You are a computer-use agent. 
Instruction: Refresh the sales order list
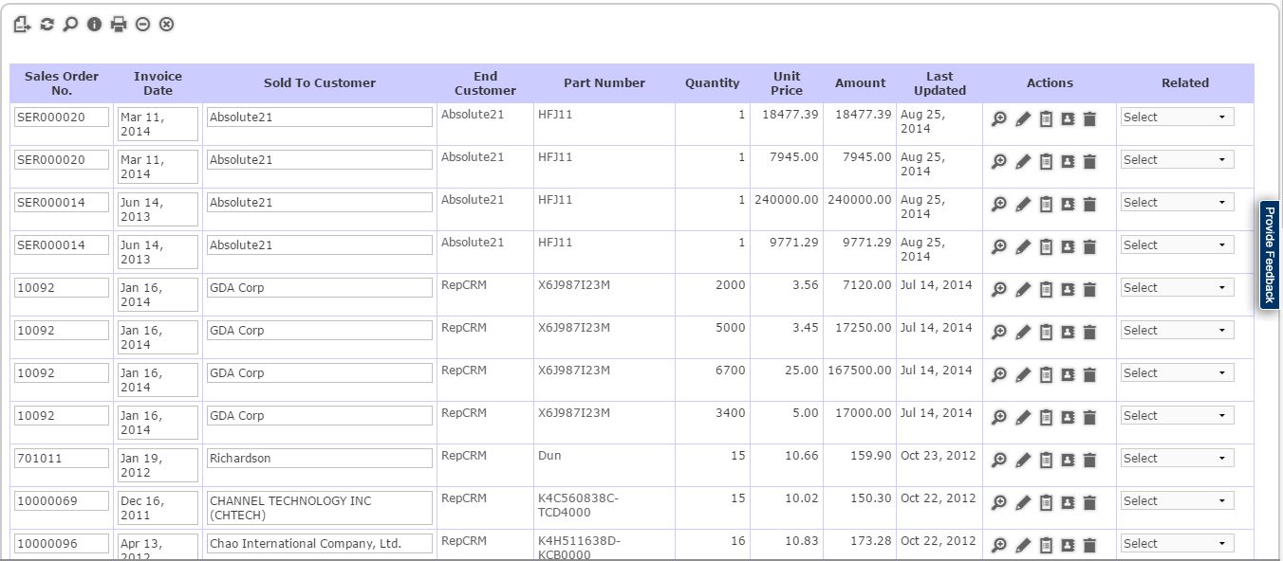coord(46,25)
